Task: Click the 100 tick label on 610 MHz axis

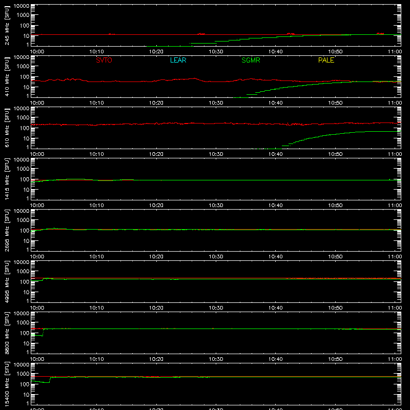Action: (x=25, y=128)
